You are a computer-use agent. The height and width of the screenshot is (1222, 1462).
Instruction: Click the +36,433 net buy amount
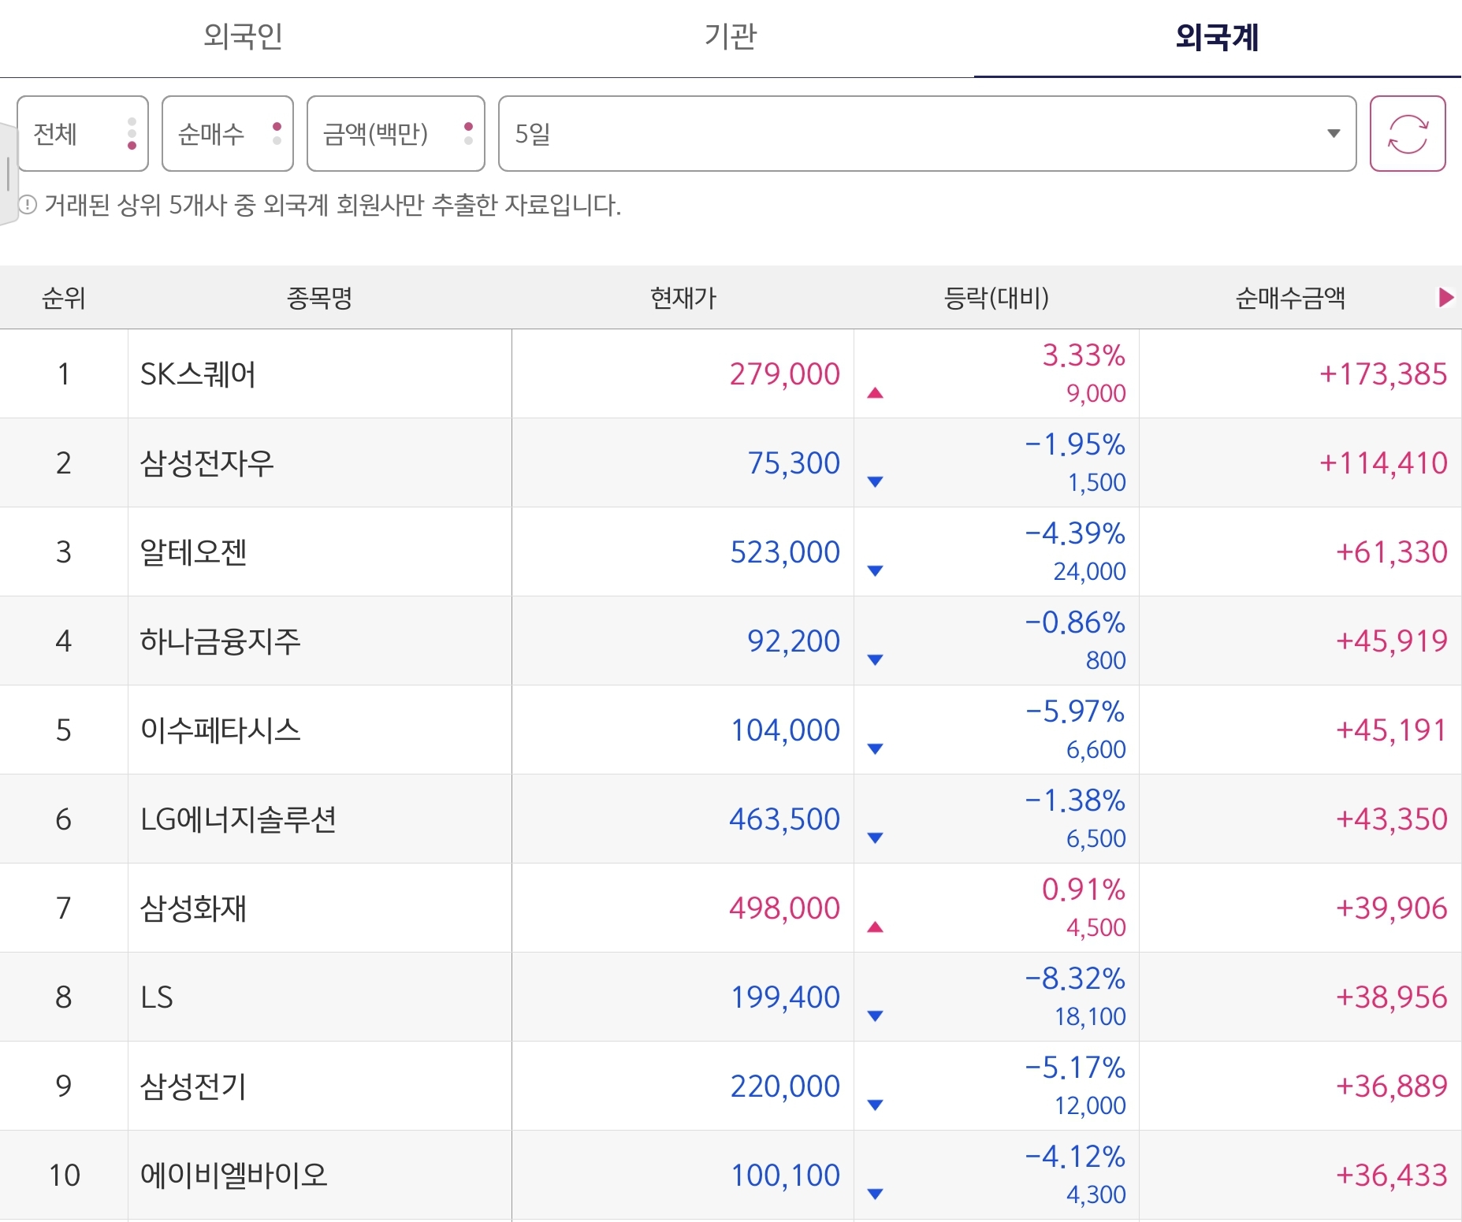(1392, 1176)
